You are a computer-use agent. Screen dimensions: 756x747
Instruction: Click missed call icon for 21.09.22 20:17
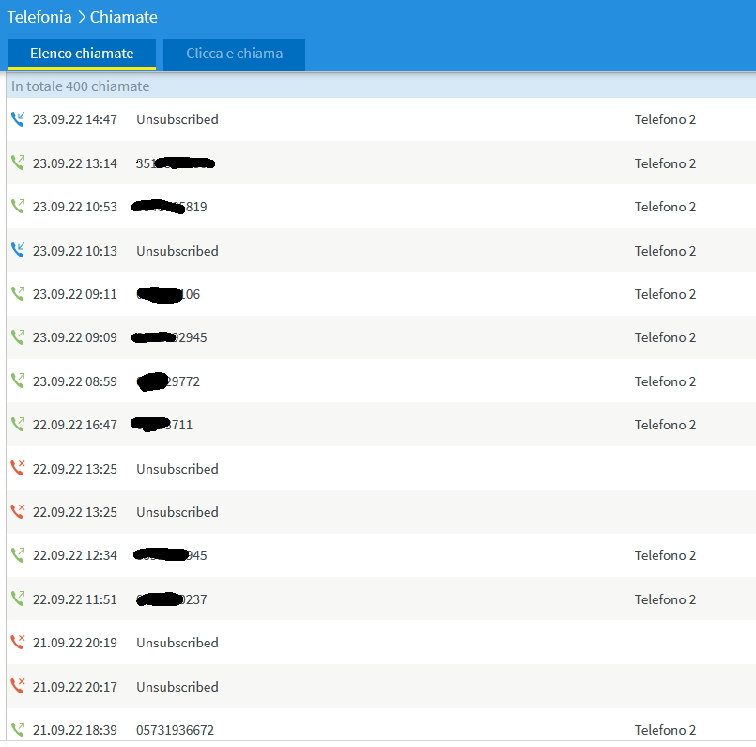[x=18, y=686]
